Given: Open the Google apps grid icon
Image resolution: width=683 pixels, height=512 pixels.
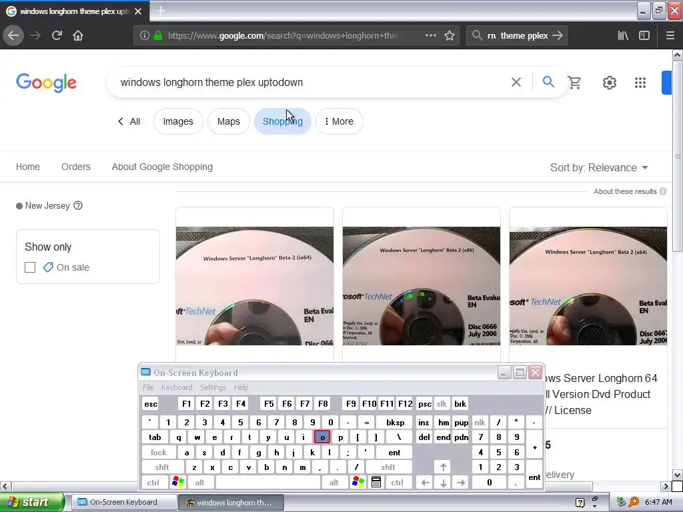Looking at the screenshot, I should coord(640,82).
